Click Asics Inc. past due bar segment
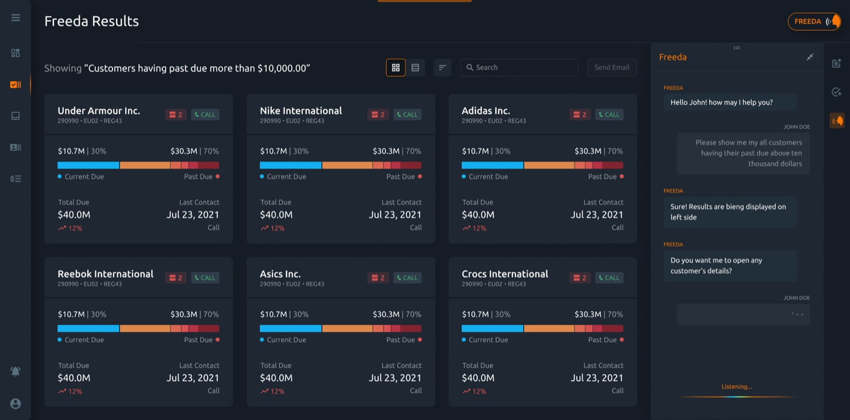 (372, 328)
